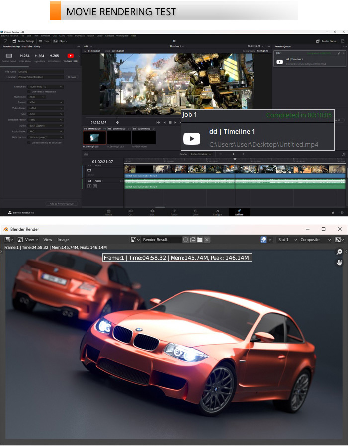Mute the viewer audio speaker icon

[117, 123]
